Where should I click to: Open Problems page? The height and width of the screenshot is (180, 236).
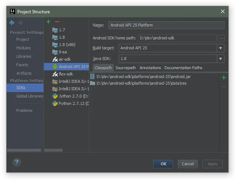24,110
